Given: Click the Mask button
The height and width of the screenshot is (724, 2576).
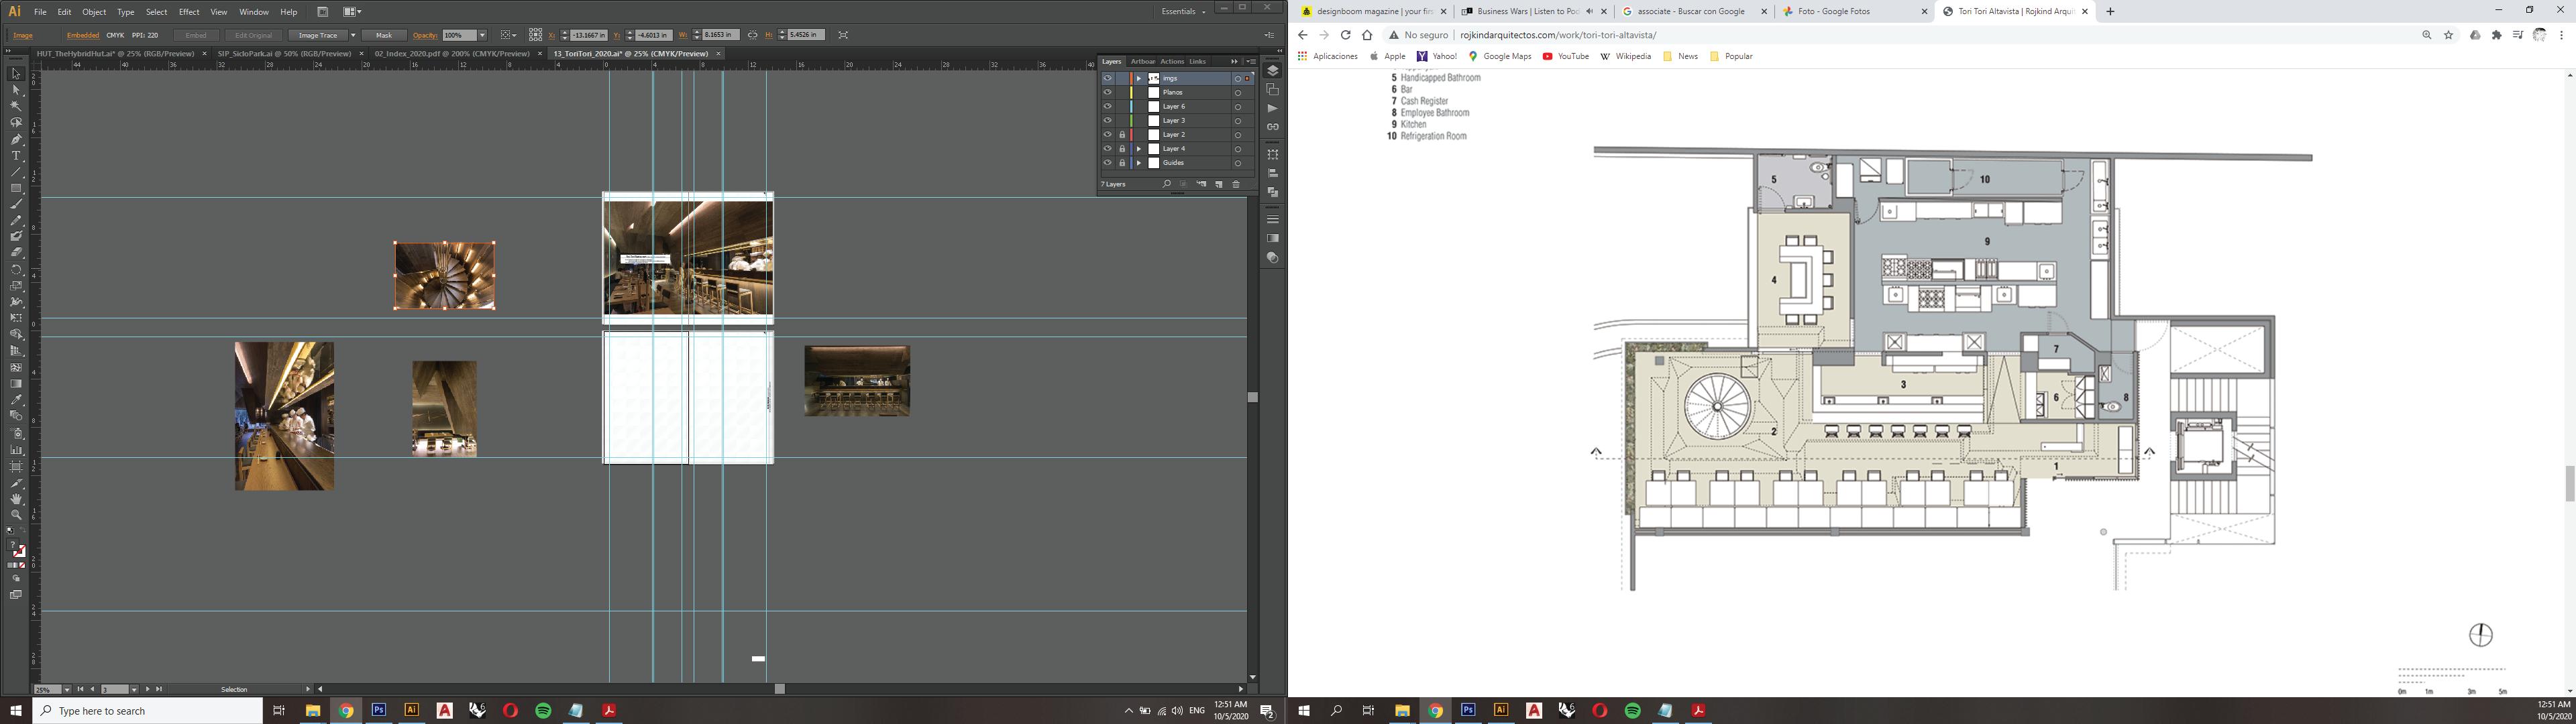Looking at the screenshot, I should pyautogui.click(x=384, y=35).
